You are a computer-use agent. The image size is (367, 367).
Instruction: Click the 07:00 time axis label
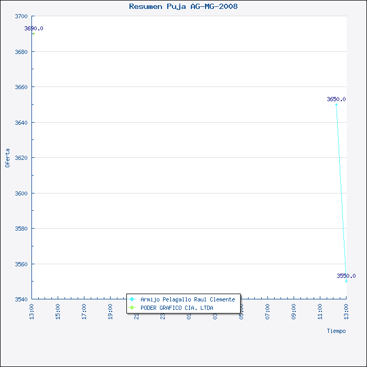pyautogui.click(x=267, y=311)
